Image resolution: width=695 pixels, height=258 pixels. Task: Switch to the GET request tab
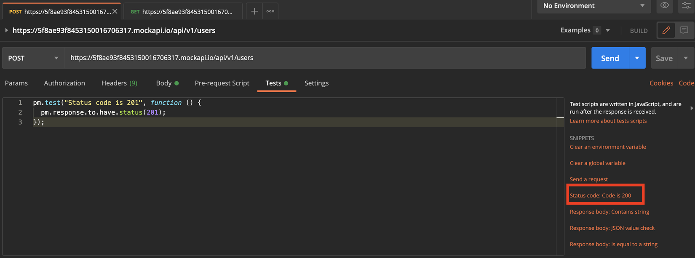click(x=183, y=12)
